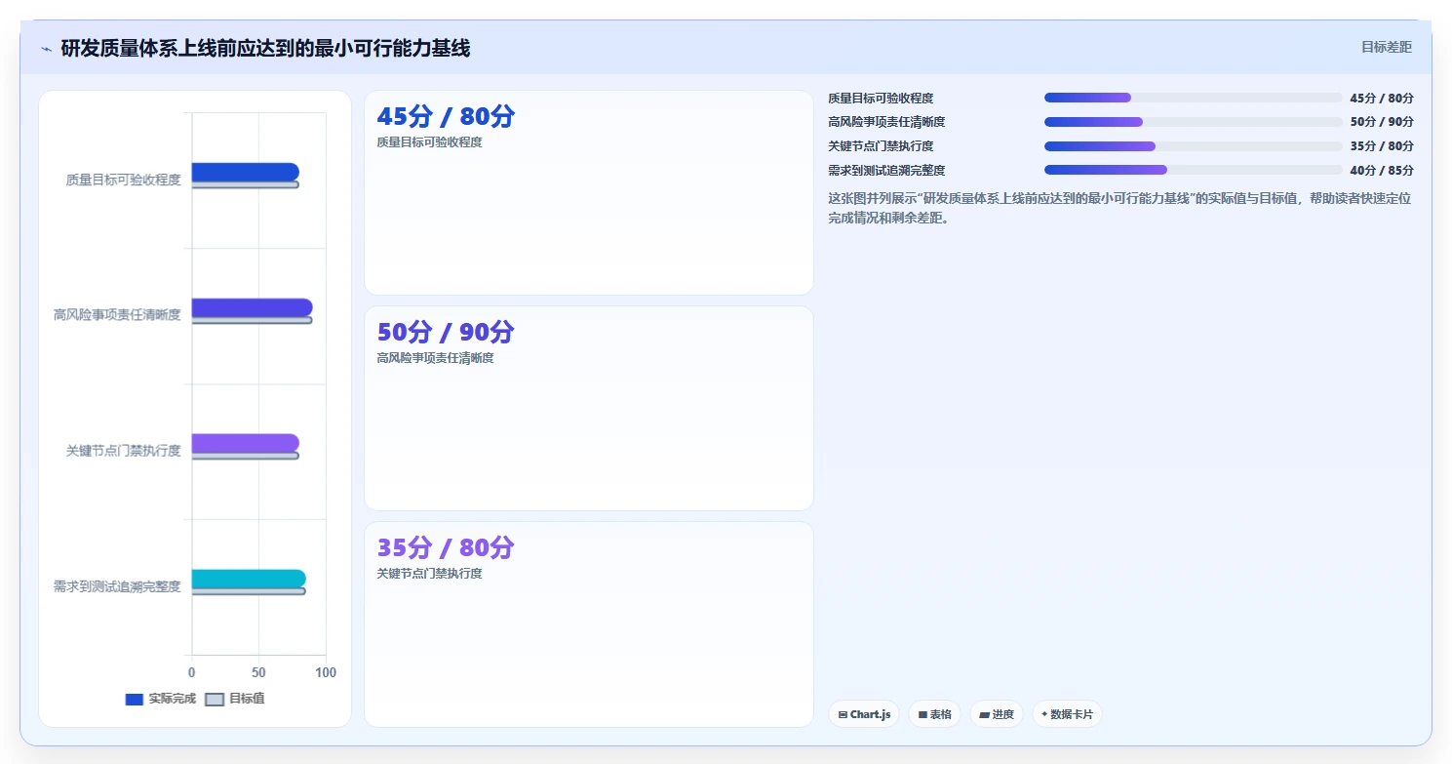The image size is (1452, 764).
Task: Click the 进度 tag chip
Action: coord(997,714)
